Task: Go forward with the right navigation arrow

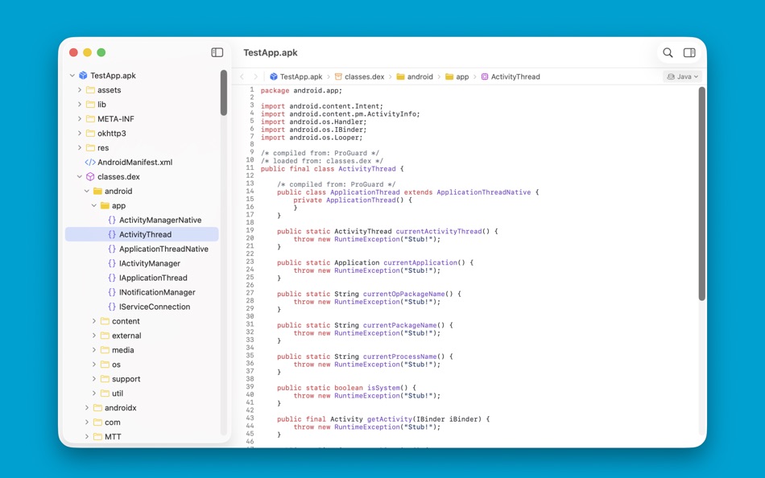Action: pos(255,76)
